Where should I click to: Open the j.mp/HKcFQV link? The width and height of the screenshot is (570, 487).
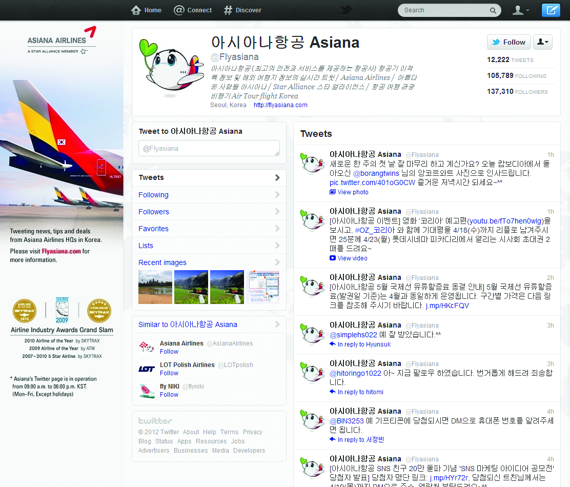point(447,306)
